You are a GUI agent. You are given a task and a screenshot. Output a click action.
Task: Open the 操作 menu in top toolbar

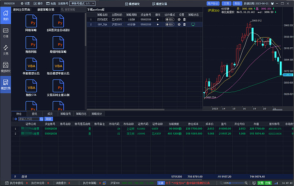coord(38,3)
